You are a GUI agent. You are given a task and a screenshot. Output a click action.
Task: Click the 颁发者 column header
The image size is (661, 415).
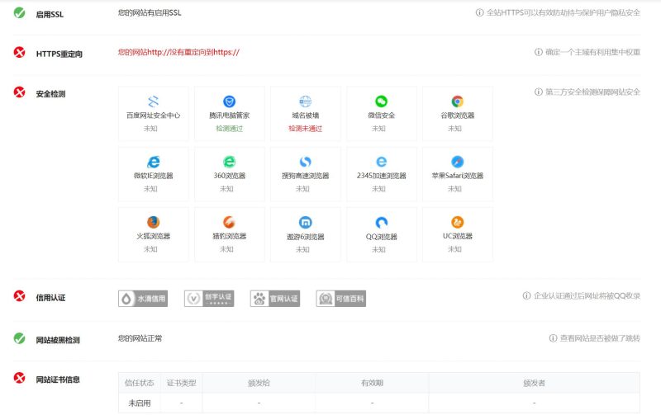pyautogui.click(x=534, y=383)
